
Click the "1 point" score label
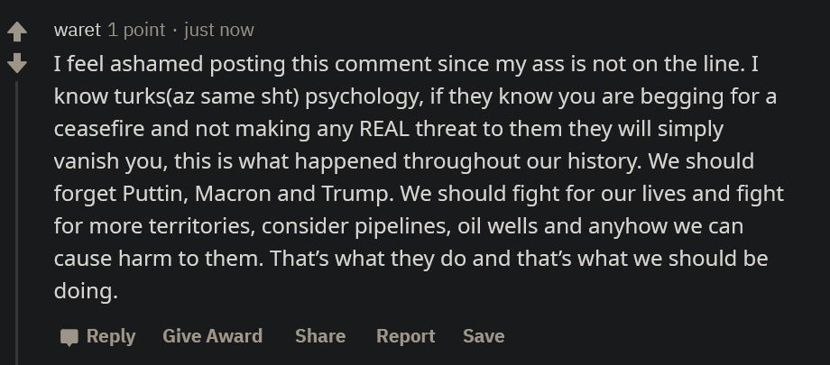(136, 30)
